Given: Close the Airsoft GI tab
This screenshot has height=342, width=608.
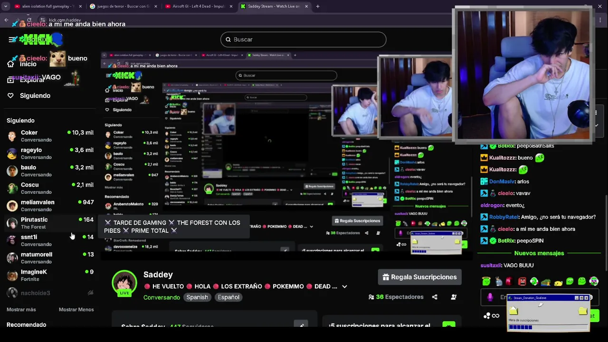Looking at the screenshot, I should pos(231,6).
